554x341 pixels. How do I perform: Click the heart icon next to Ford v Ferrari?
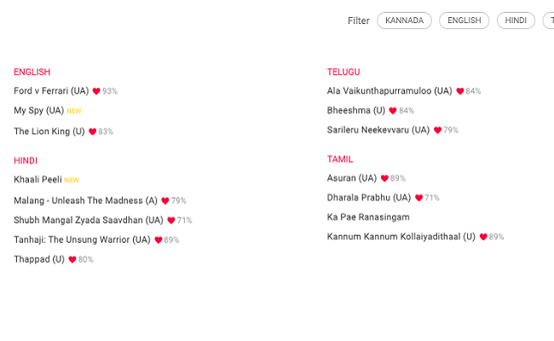[x=96, y=91]
